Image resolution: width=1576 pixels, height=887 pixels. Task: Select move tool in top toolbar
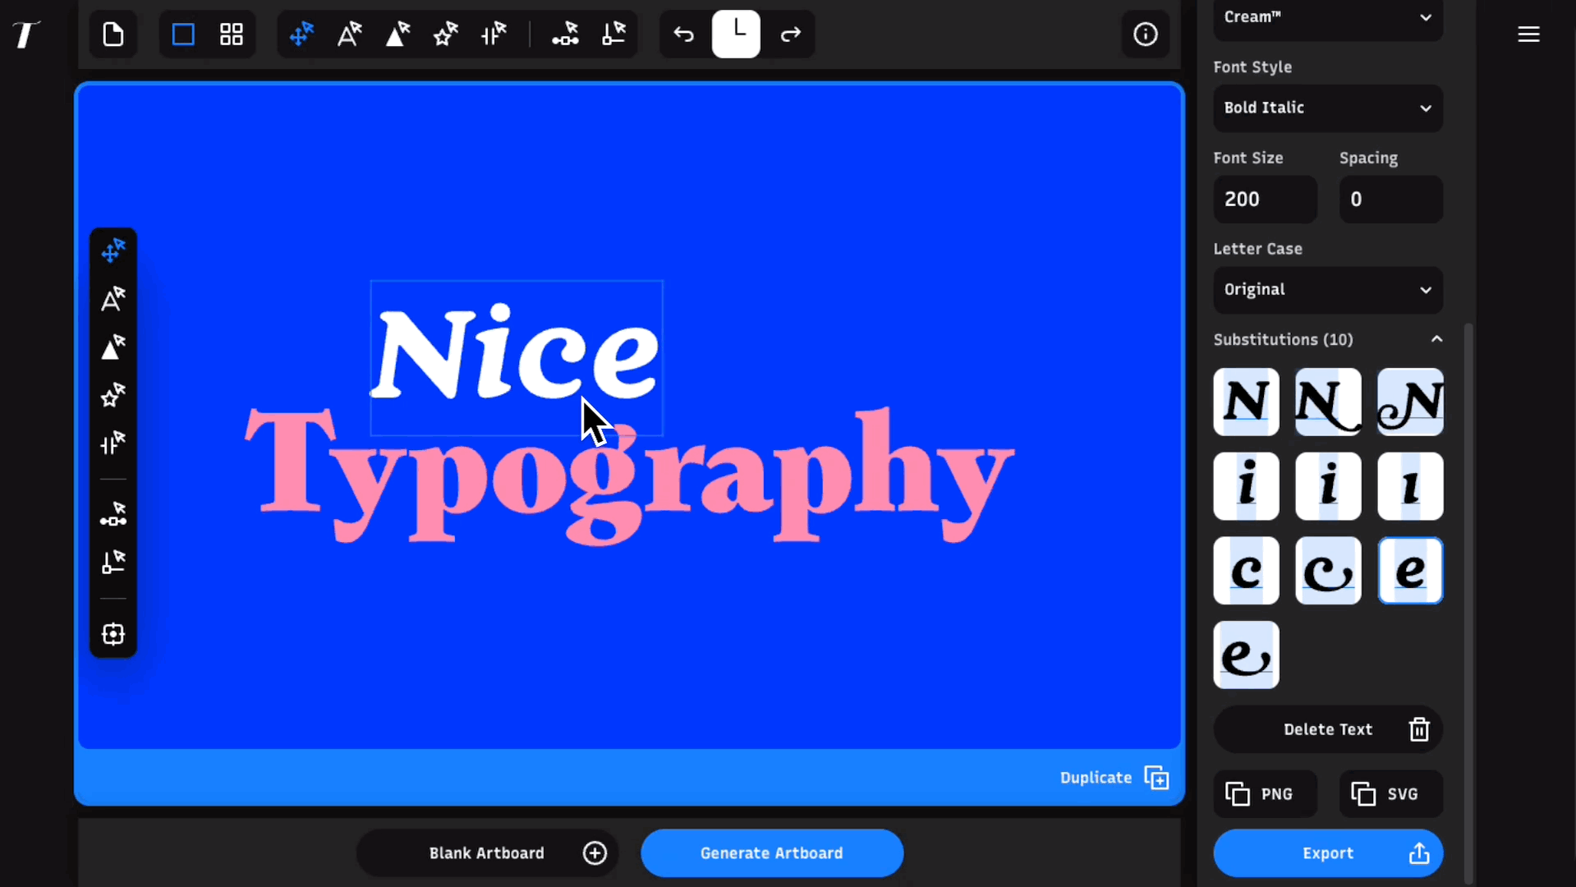pyautogui.click(x=301, y=34)
